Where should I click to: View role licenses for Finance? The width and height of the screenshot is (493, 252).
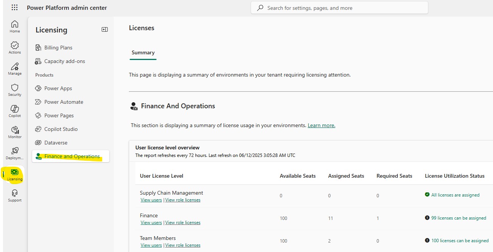coord(183,223)
